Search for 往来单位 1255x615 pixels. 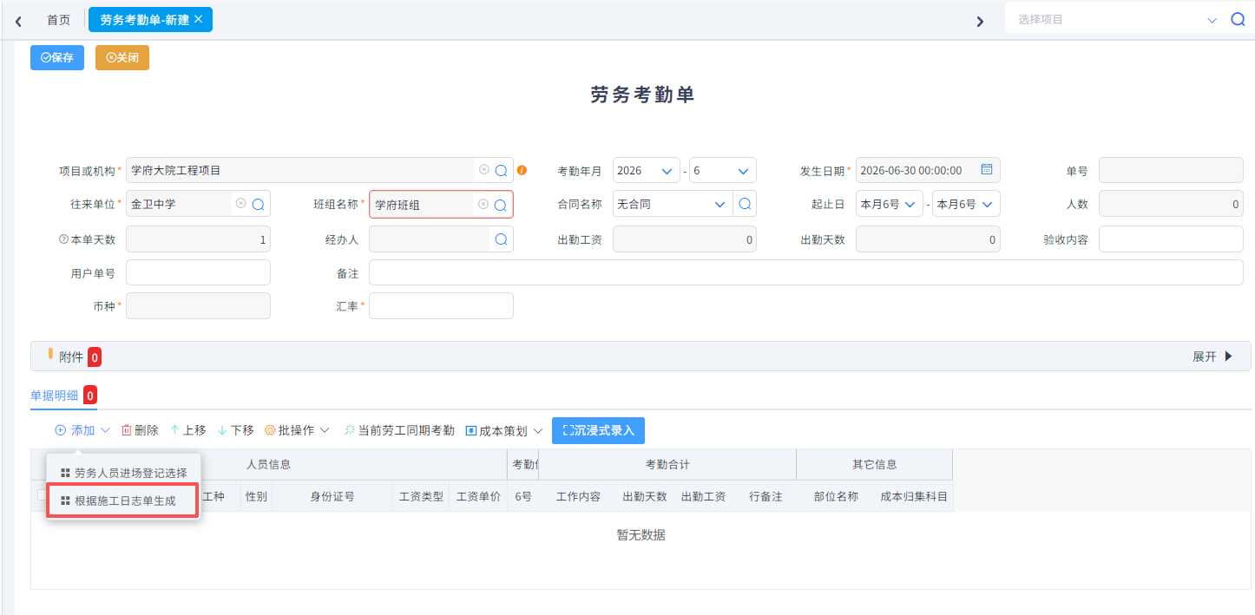click(258, 205)
